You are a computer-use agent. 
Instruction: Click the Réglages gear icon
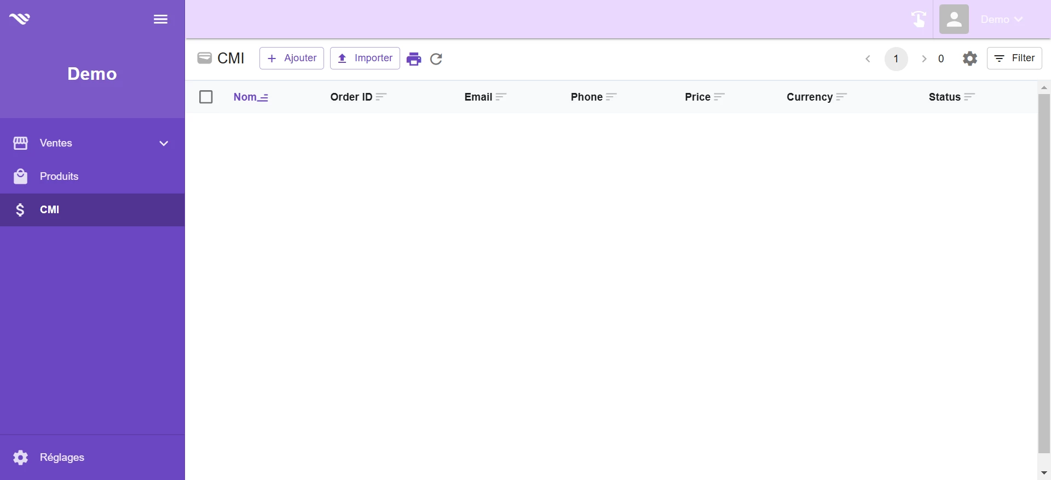pyautogui.click(x=20, y=458)
